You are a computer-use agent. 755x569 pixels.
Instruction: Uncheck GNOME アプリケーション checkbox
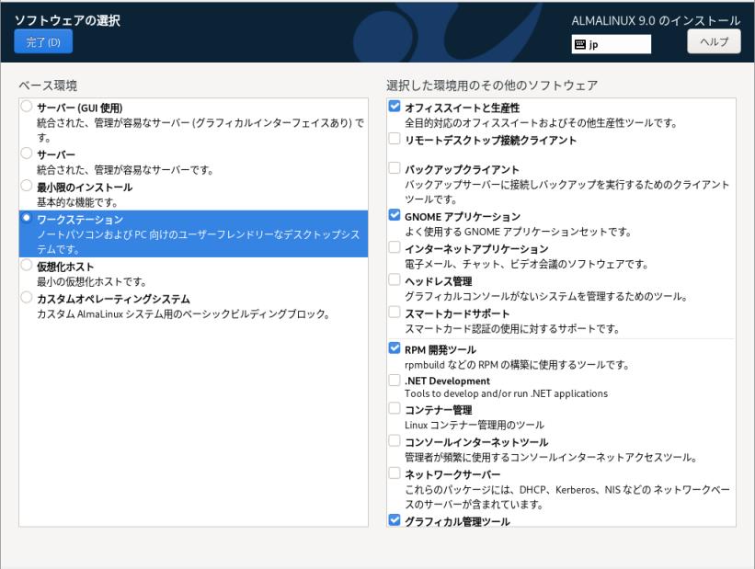tap(395, 215)
